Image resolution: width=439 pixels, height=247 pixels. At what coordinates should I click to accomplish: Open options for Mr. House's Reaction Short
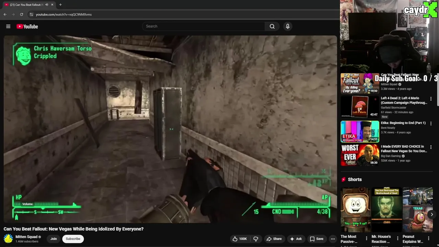click(x=398, y=238)
